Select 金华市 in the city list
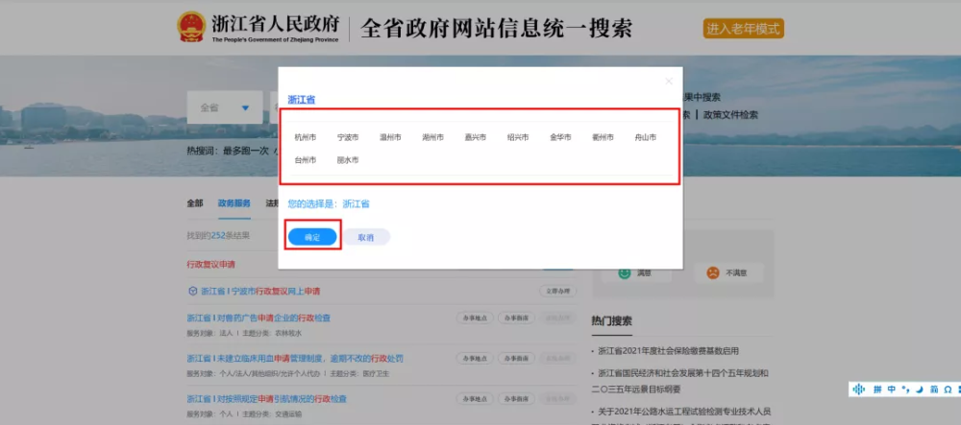961x425 pixels. pyautogui.click(x=560, y=137)
